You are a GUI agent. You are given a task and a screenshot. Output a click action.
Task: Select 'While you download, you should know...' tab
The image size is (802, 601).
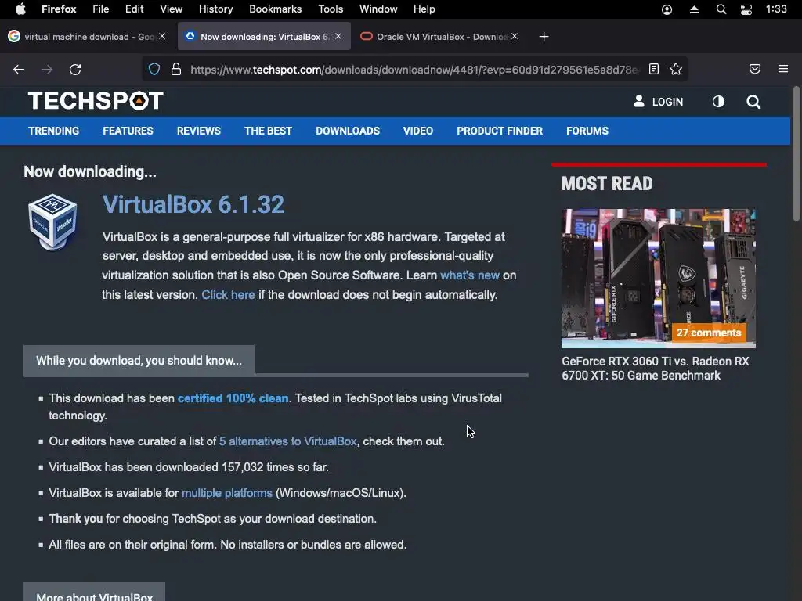tap(139, 361)
